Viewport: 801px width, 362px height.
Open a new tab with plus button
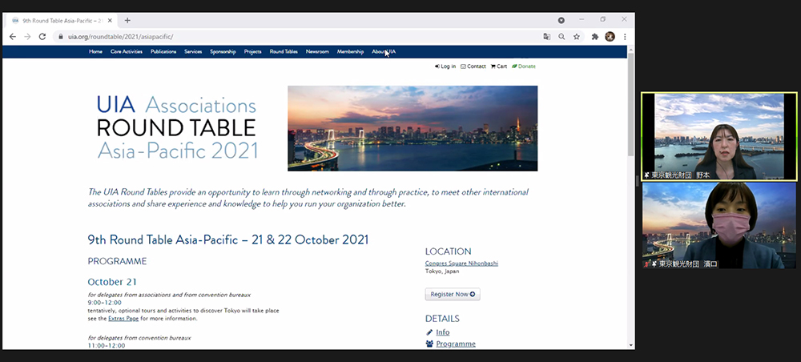[x=127, y=21]
